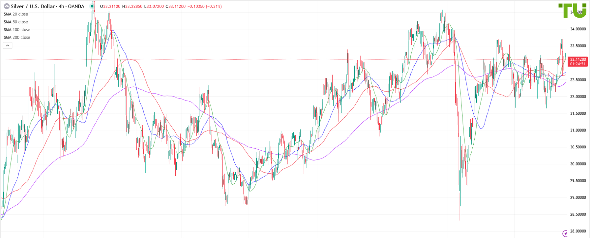Viewport: 590px width, 238px height.
Task: Click the green market status dot
Action: tap(92, 6)
